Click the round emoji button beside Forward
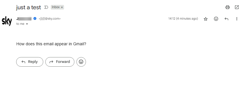This screenshot has height=105, width=242. (x=81, y=62)
